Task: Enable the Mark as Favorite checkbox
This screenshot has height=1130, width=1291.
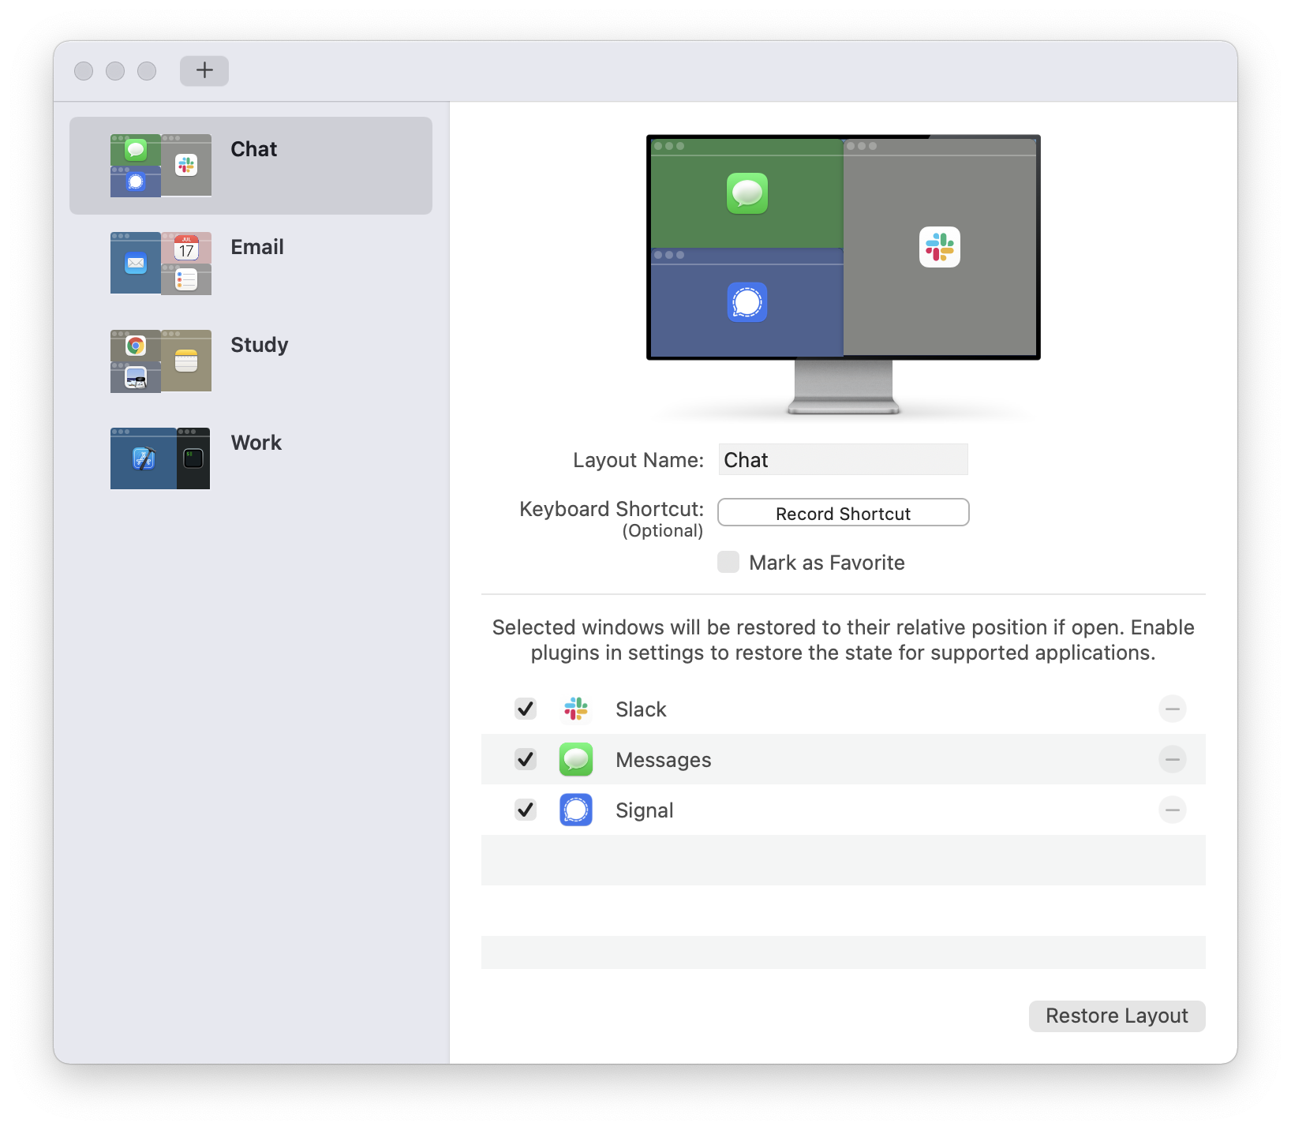Action: [x=728, y=562]
